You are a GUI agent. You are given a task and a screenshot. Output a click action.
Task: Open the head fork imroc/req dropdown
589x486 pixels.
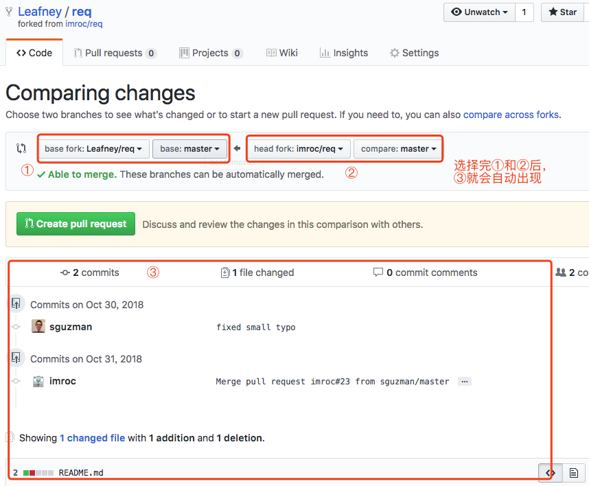299,148
